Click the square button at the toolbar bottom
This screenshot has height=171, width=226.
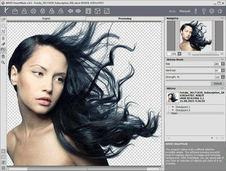(3, 168)
